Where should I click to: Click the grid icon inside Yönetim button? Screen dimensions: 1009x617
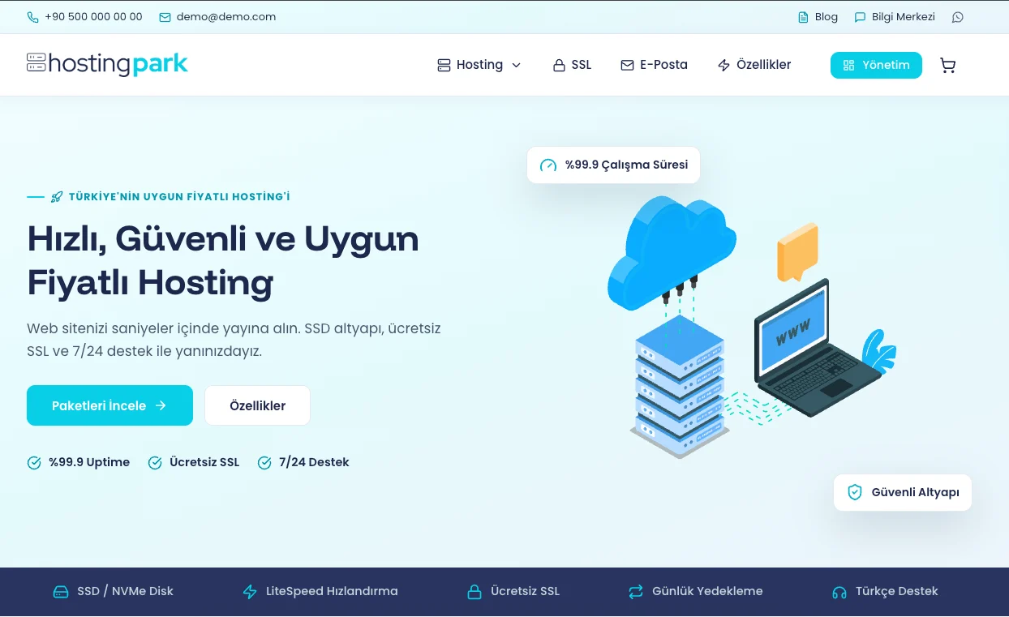point(849,66)
